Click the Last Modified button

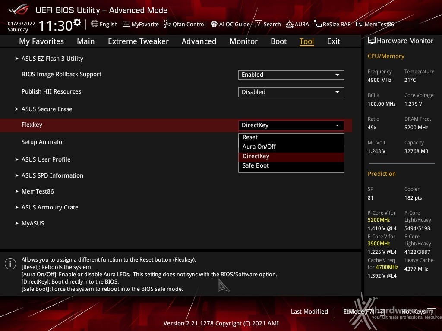309,312
